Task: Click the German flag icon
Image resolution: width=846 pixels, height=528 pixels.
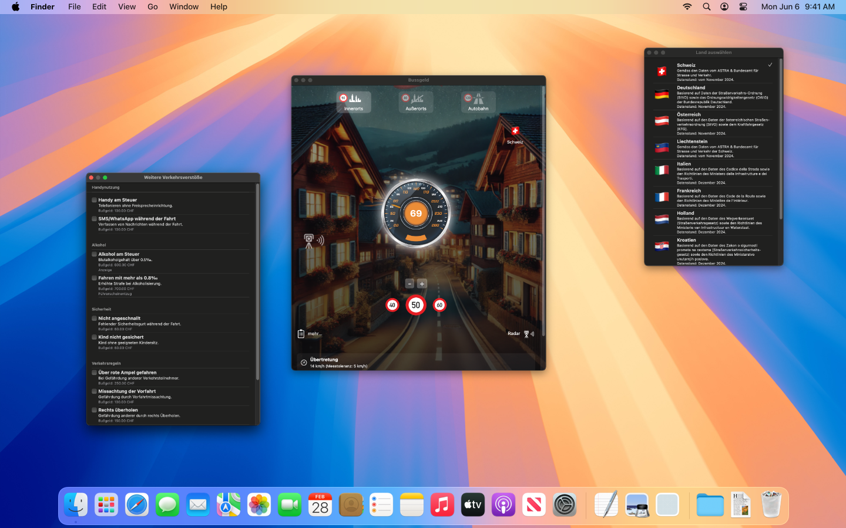Action: tap(662, 94)
